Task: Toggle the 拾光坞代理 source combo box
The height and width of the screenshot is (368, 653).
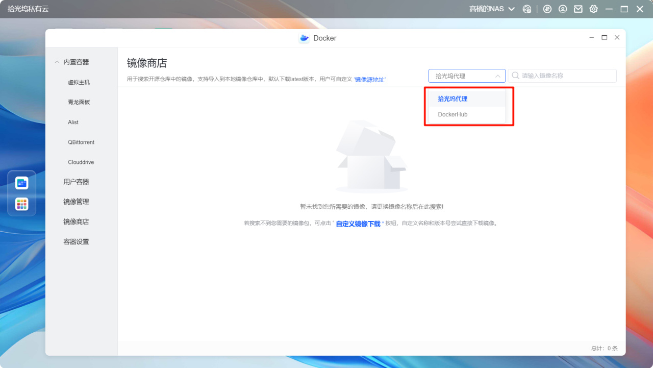Action: pos(467,76)
